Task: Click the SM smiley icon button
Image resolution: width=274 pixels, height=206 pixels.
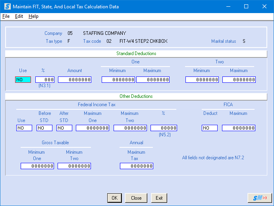Action: (260, 198)
